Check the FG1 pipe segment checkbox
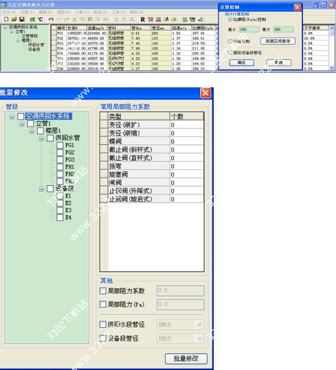The image size is (336, 370). (60, 145)
